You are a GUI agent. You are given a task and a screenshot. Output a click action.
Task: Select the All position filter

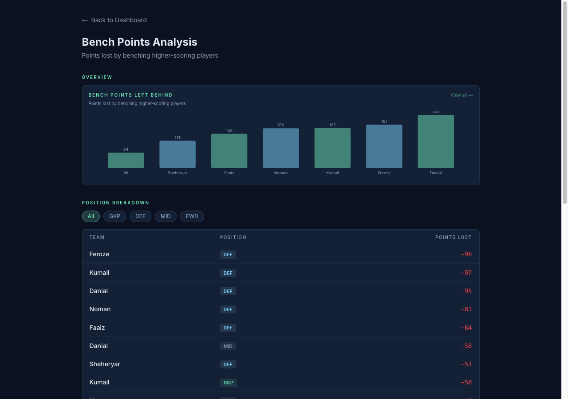[x=91, y=216]
